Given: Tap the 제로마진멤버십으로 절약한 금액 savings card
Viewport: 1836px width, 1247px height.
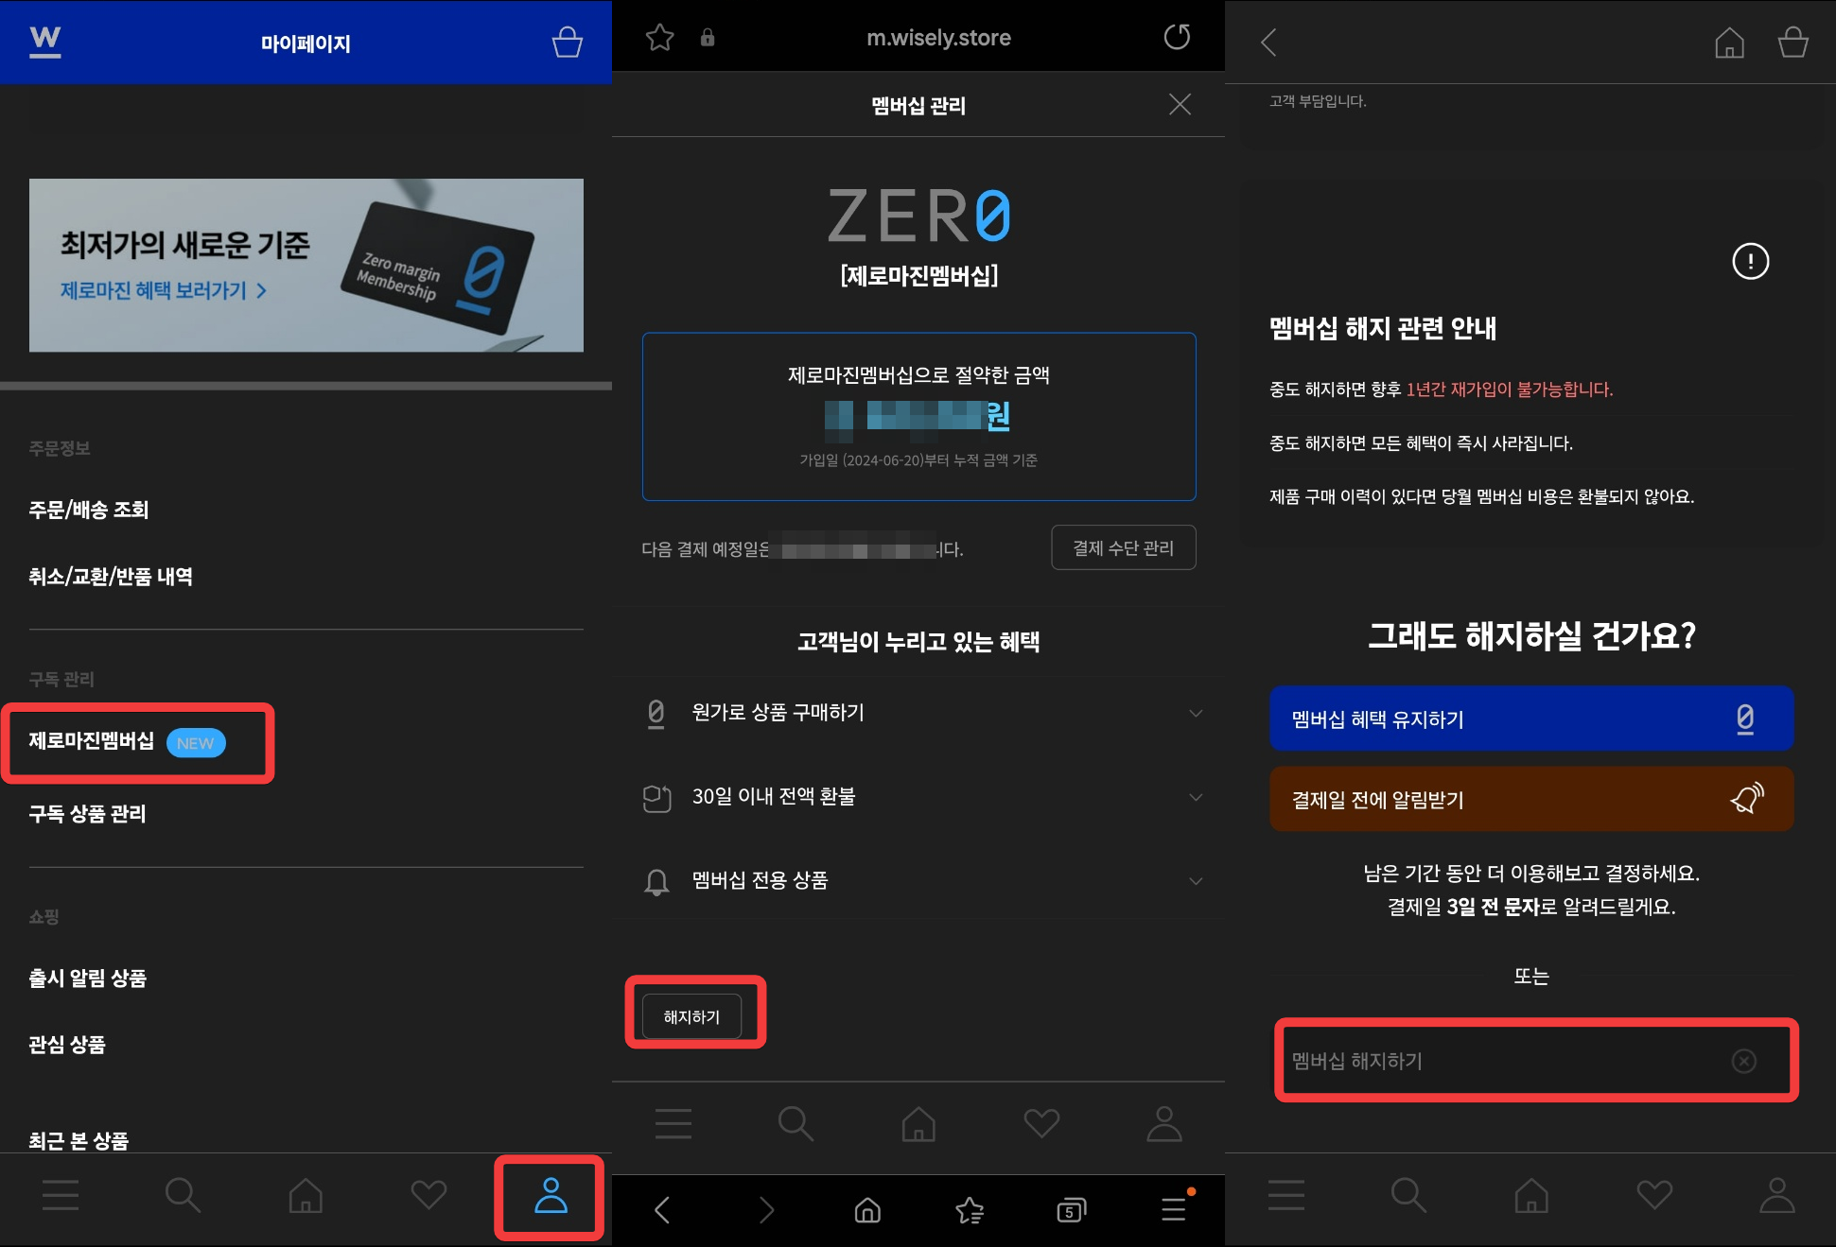Looking at the screenshot, I should [918, 416].
